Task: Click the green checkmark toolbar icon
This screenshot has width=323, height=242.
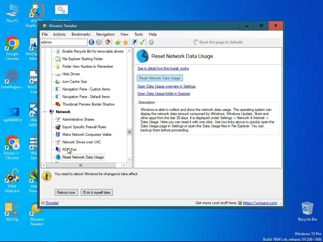Action: point(142,42)
